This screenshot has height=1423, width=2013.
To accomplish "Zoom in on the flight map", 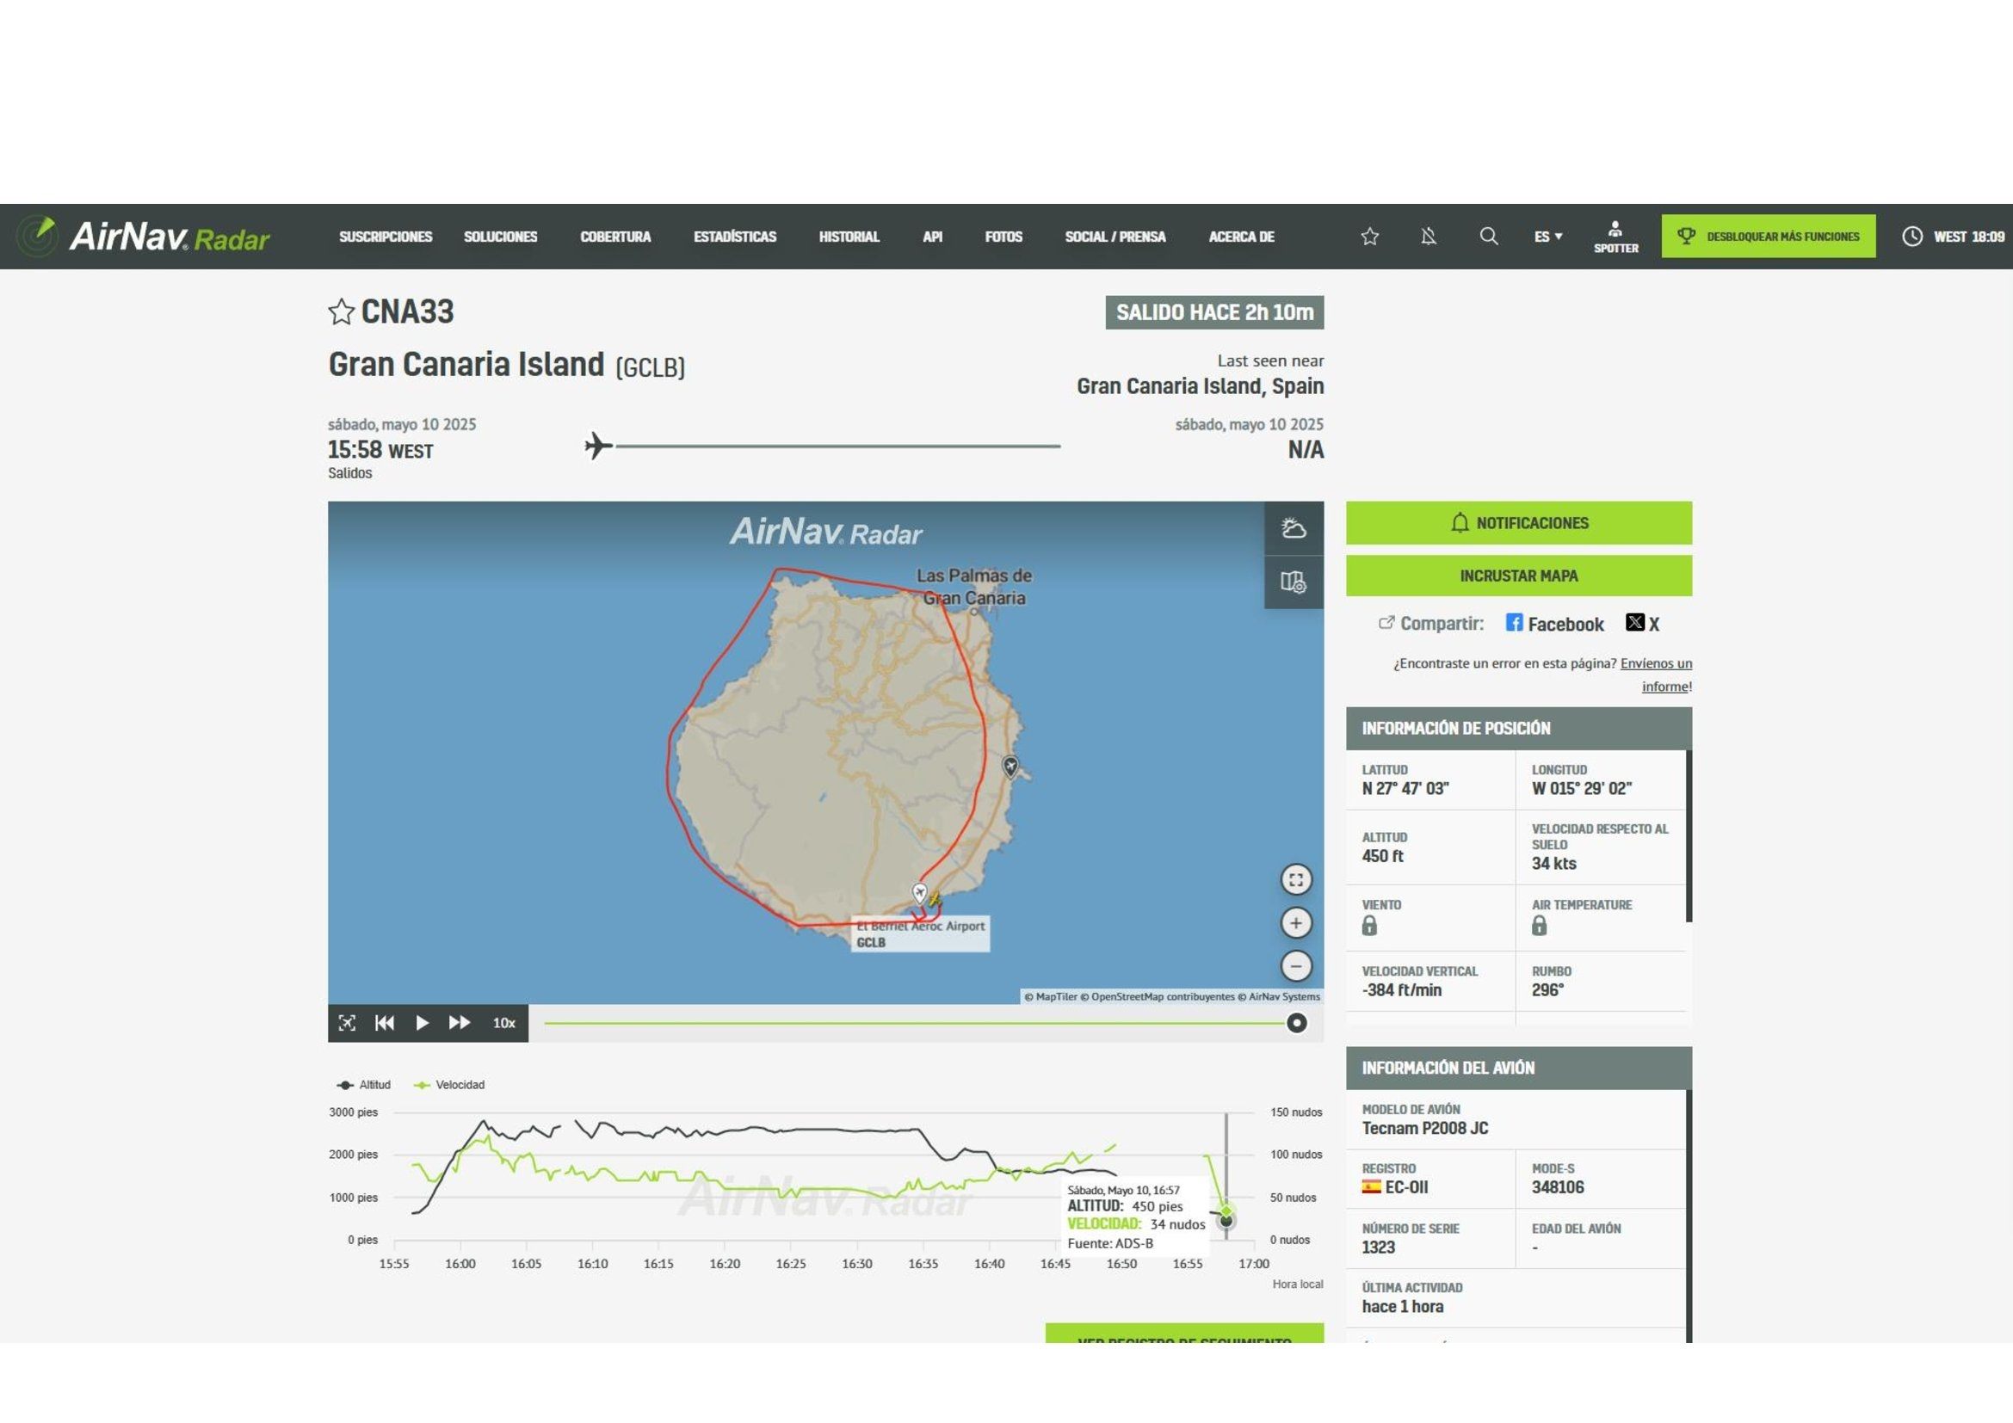I will 1295,922.
